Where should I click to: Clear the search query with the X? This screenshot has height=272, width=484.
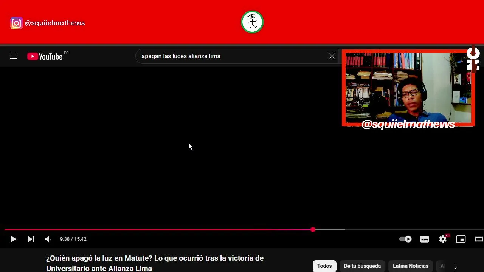click(332, 56)
